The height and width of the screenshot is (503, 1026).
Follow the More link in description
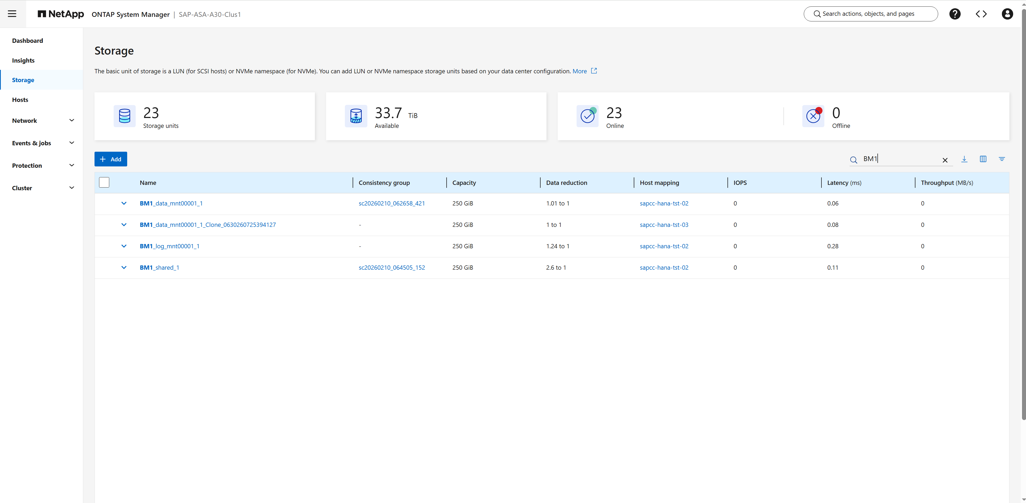(x=579, y=71)
